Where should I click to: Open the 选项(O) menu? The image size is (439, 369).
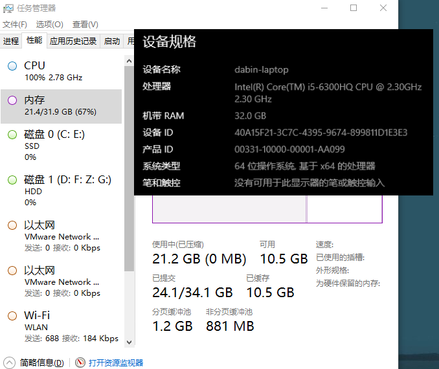tap(49, 25)
